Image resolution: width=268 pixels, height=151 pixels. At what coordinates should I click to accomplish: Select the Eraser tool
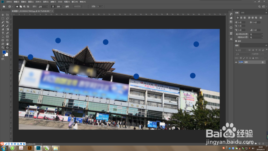tap(3, 30)
